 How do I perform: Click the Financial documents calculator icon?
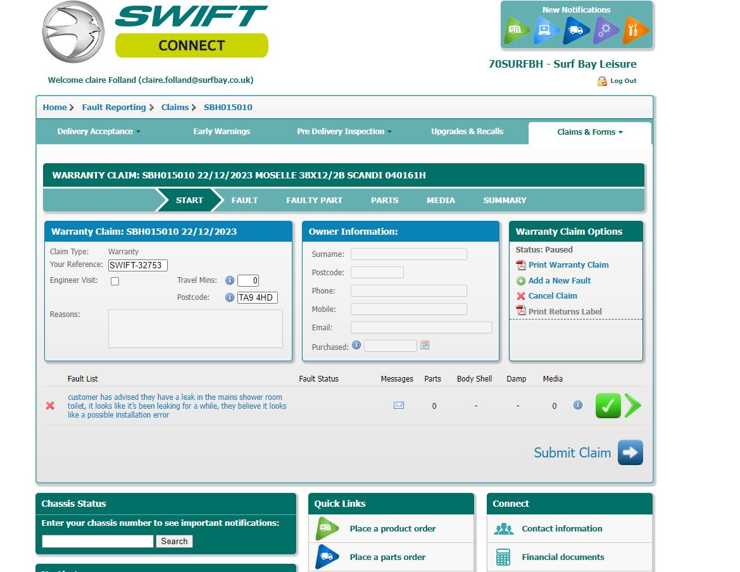(503, 557)
